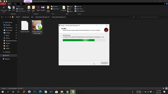168x94 pixels.
Task: Uncheck the Smart_Game_Booster_setup item checkbox
Action: point(33,21)
